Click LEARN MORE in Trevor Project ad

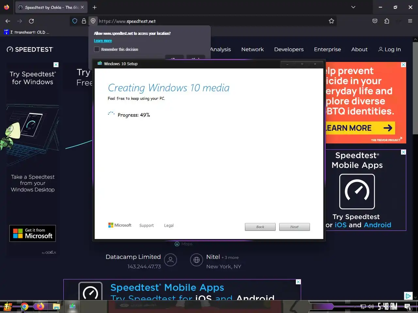(360, 128)
